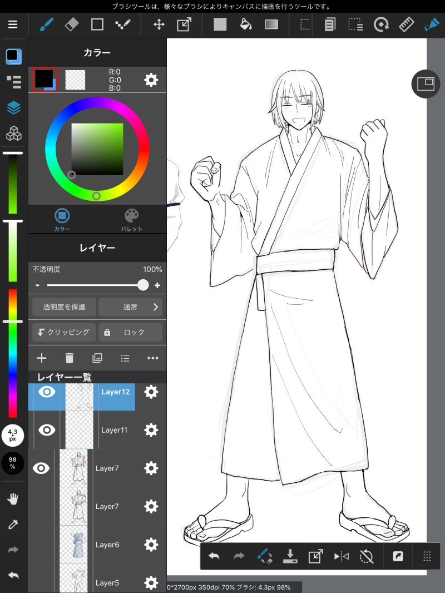Open the selection options icon

(355, 24)
